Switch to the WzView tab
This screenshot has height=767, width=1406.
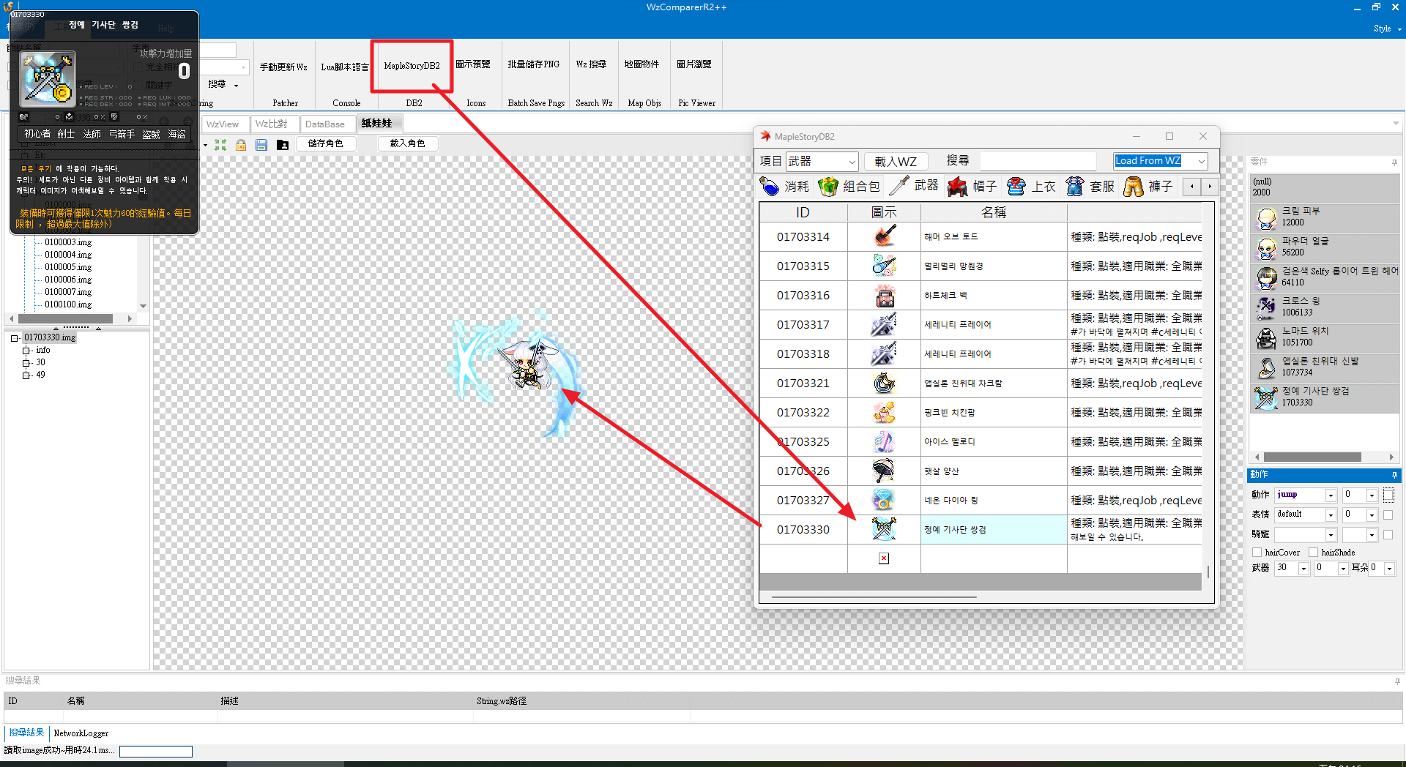(223, 124)
